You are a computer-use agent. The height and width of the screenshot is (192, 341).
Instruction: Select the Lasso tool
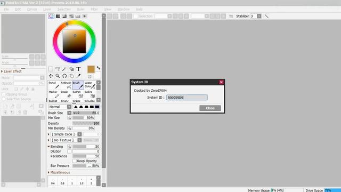tap(58, 69)
